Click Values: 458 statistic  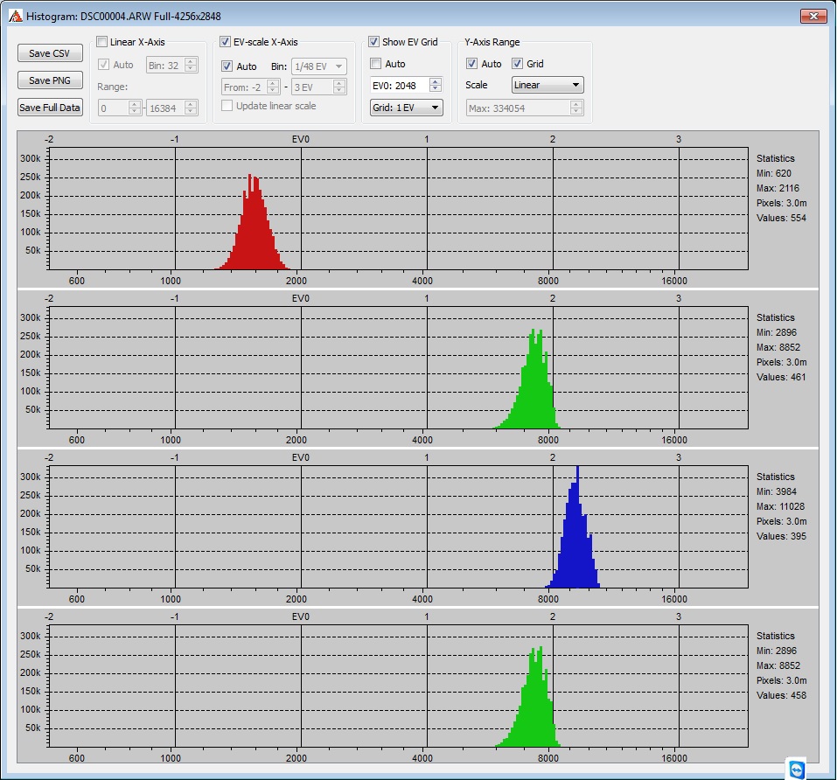point(781,695)
